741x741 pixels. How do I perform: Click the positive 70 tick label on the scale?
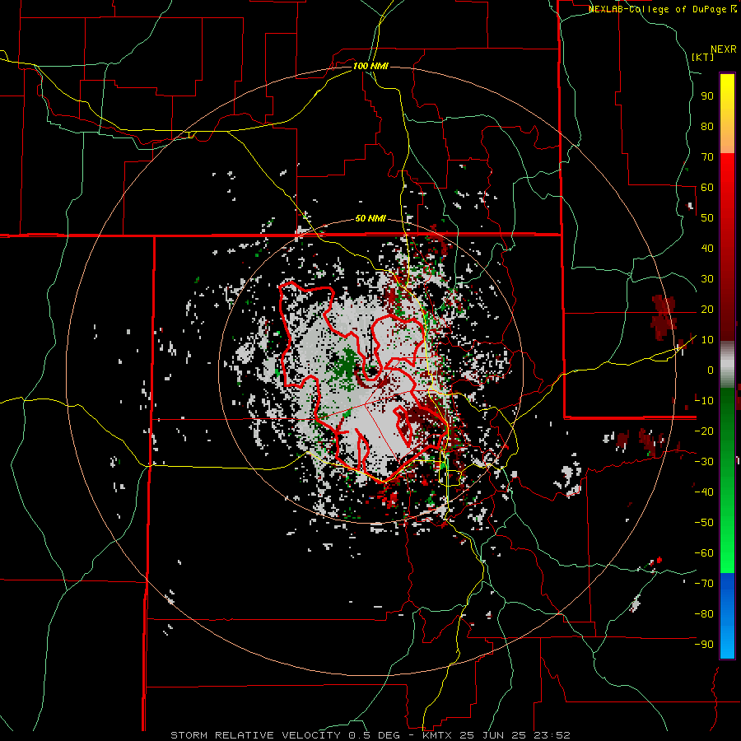[x=707, y=157]
